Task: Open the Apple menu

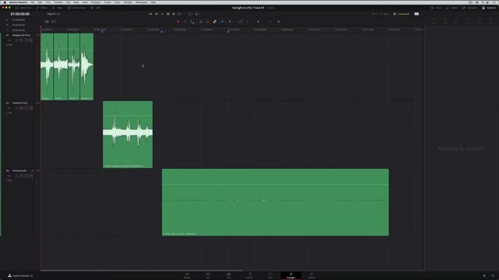Action: point(5,2)
